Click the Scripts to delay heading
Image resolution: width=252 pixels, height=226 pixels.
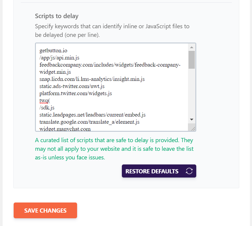click(x=57, y=16)
